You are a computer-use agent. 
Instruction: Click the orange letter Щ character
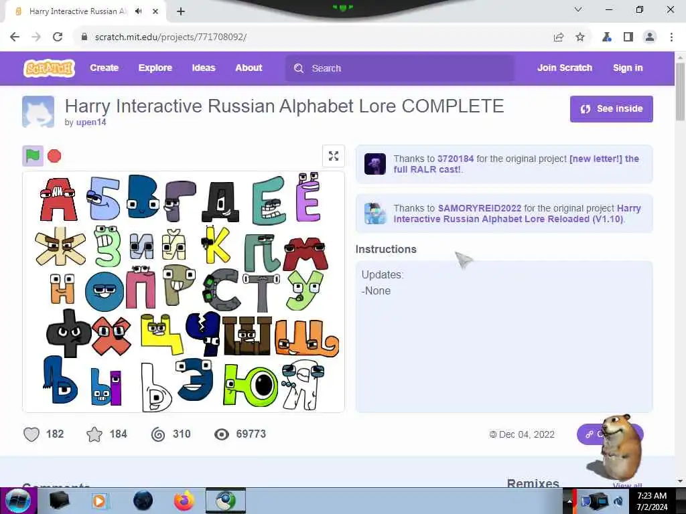[x=306, y=337]
